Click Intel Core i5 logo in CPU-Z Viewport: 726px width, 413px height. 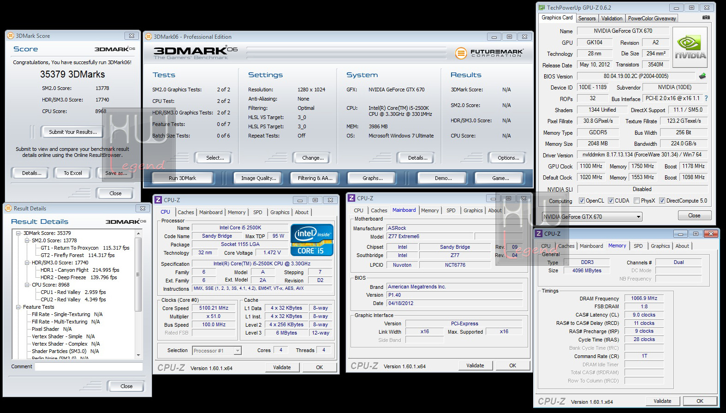(x=312, y=239)
